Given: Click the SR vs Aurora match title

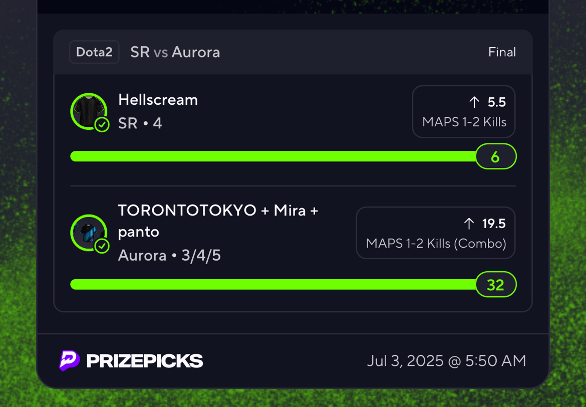Looking at the screenshot, I should (175, 52).
